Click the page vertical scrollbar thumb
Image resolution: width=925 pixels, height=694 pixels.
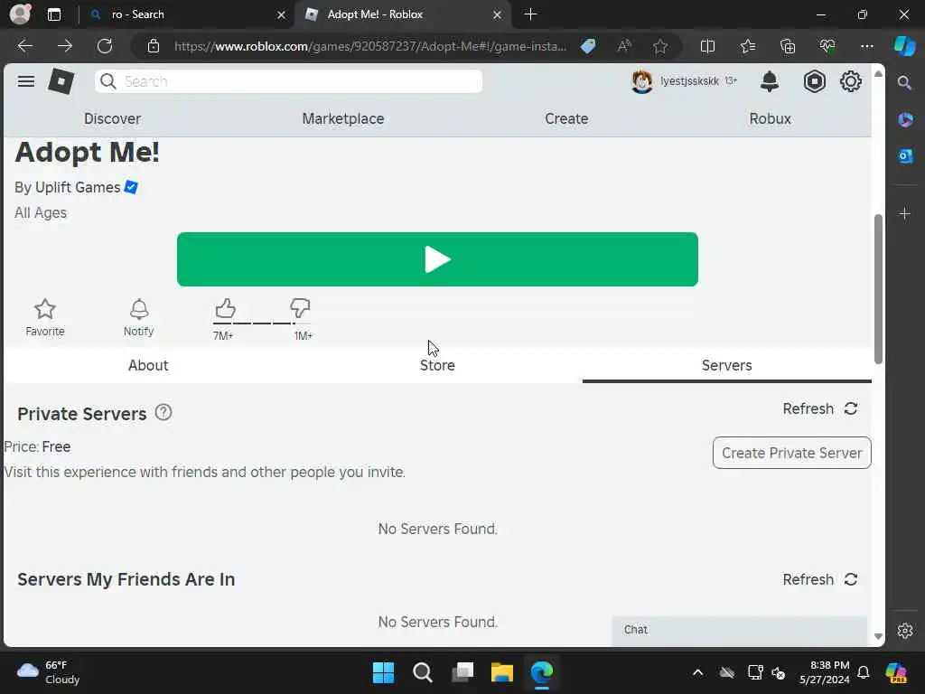click(878, 289)
